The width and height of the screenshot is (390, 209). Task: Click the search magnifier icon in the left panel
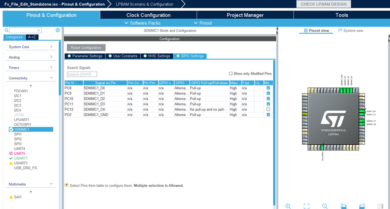tap(7, 30)
